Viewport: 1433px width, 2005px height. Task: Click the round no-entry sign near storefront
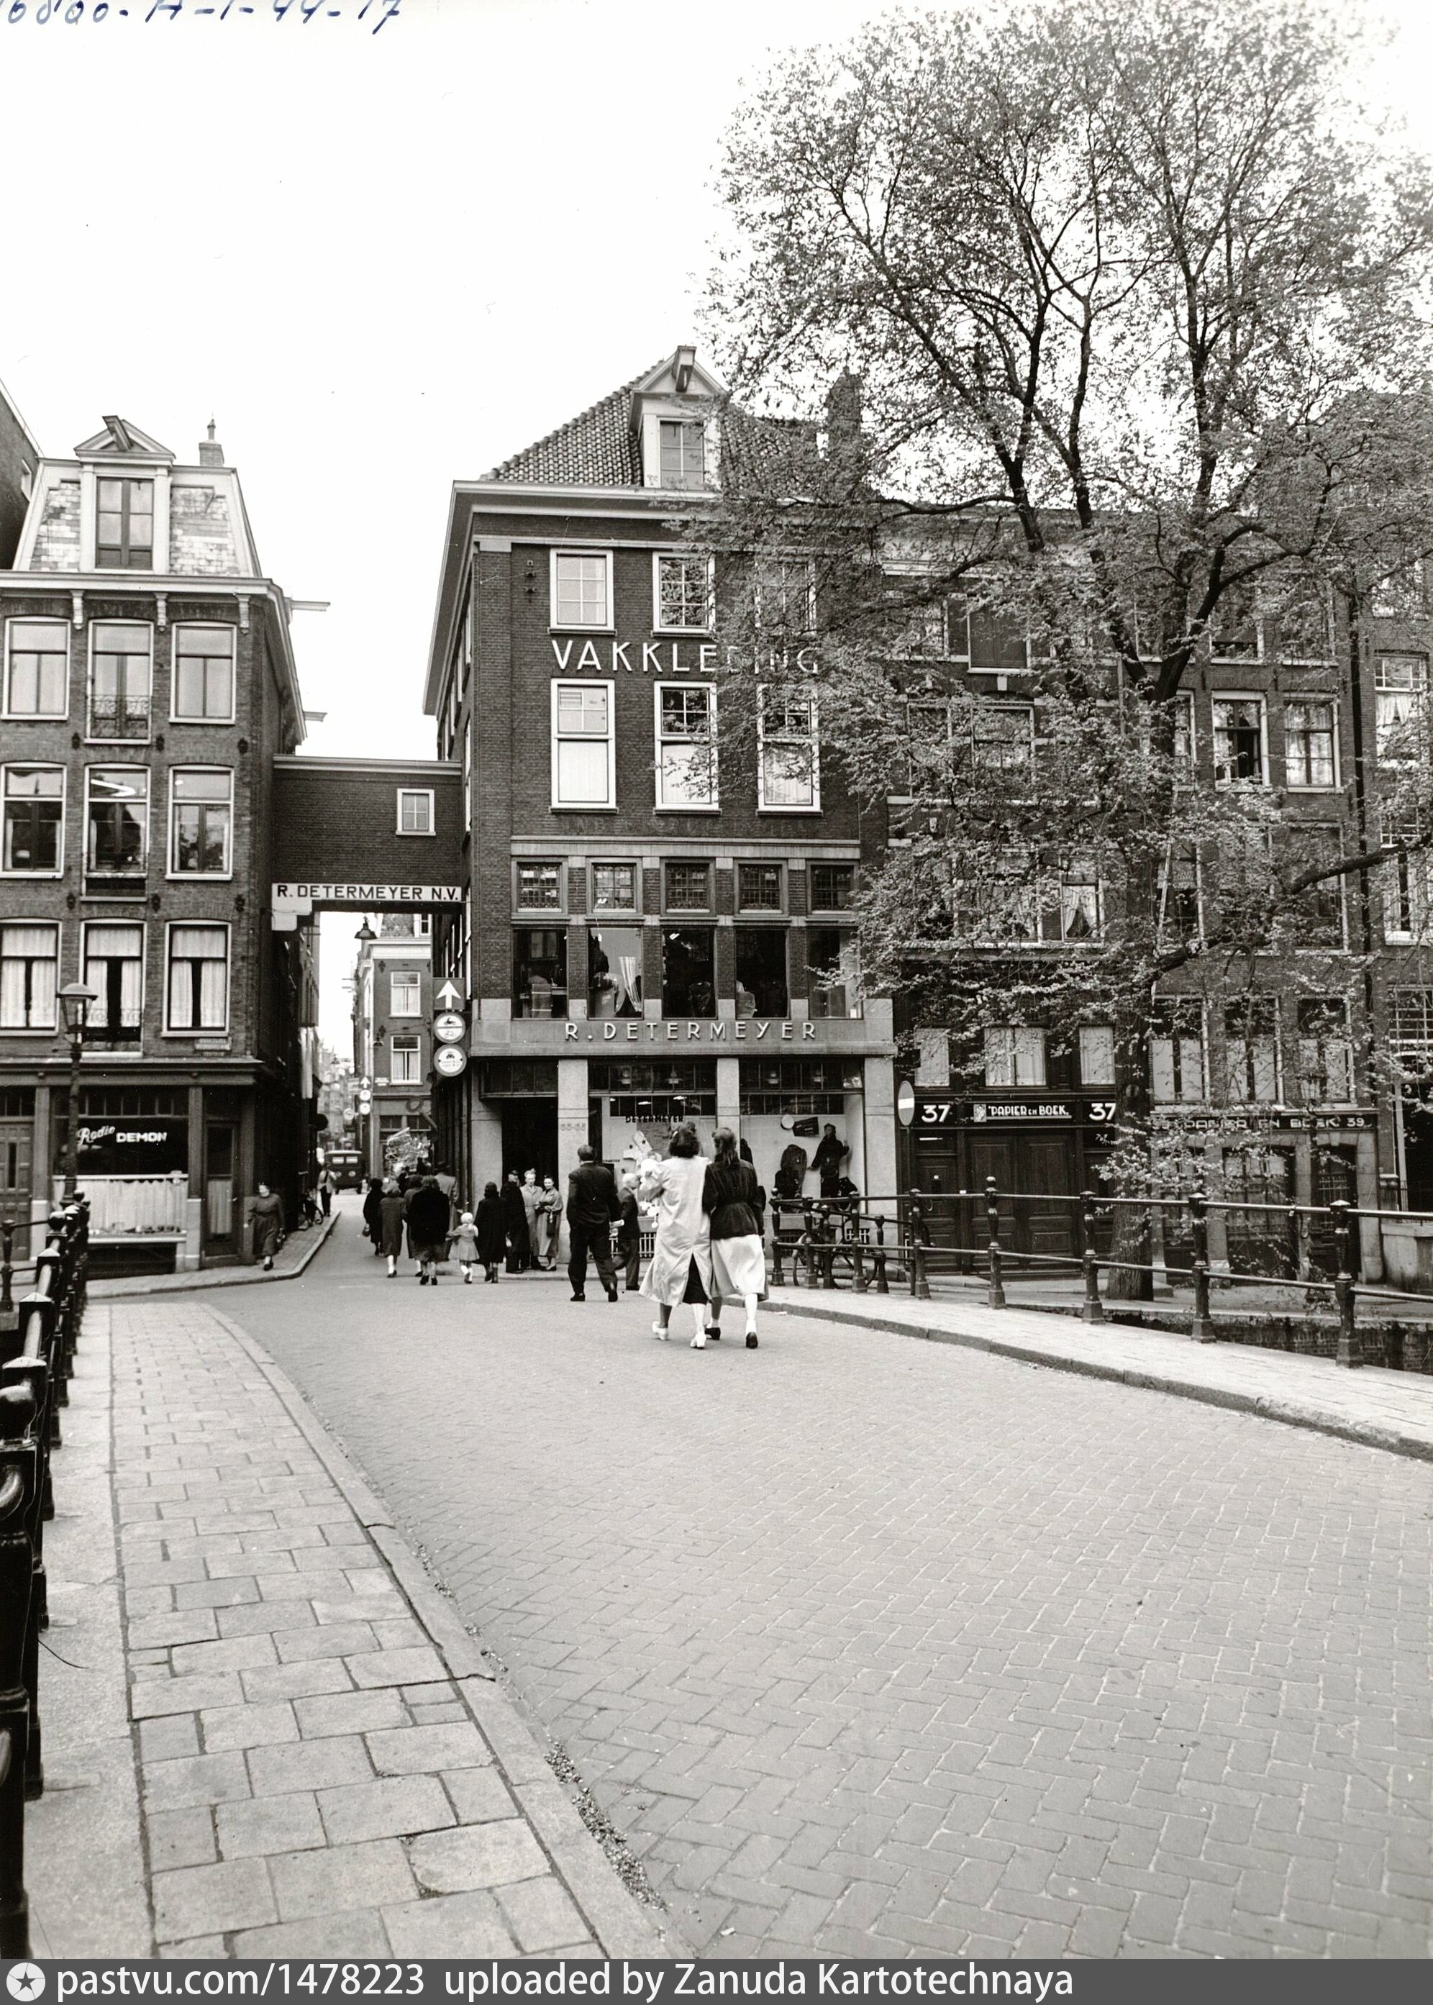(x=905, y=1104)
